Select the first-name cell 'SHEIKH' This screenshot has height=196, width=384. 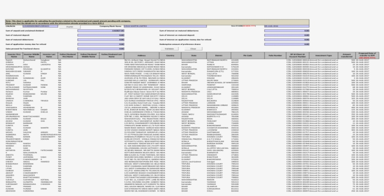14,161
